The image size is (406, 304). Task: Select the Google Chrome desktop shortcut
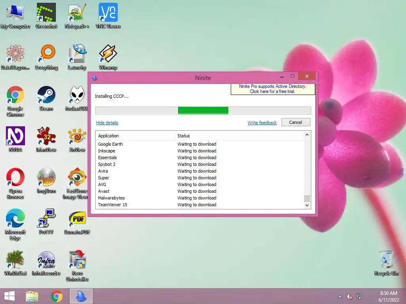click(15, 101)
